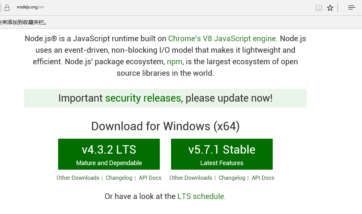The width and height of the screenshot is (362, 214).
Task: View Changelog under v4.3.2 LTS
Action: 119,178
